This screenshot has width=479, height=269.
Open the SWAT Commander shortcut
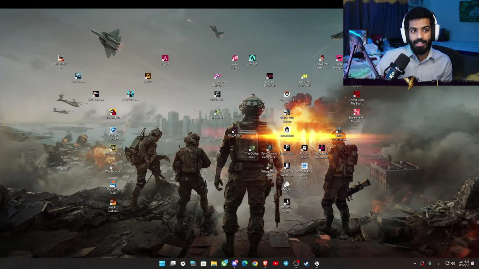339,134
